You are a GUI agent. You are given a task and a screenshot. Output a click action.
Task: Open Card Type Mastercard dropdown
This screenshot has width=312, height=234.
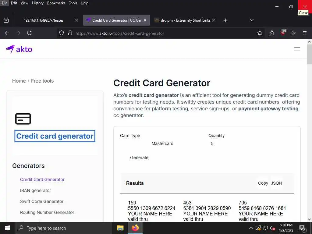[x=162, y=144]
